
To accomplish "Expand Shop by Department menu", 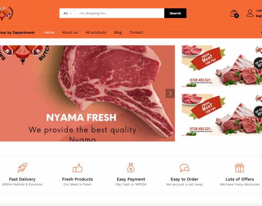I will pos(17,33).
